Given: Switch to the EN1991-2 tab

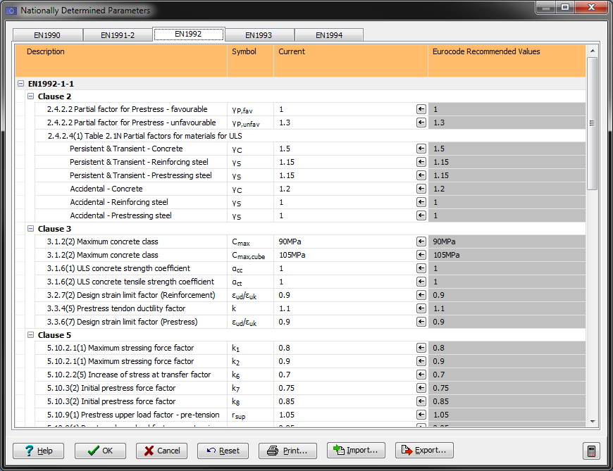Looking at the screenshot, I should pos(118,35).
